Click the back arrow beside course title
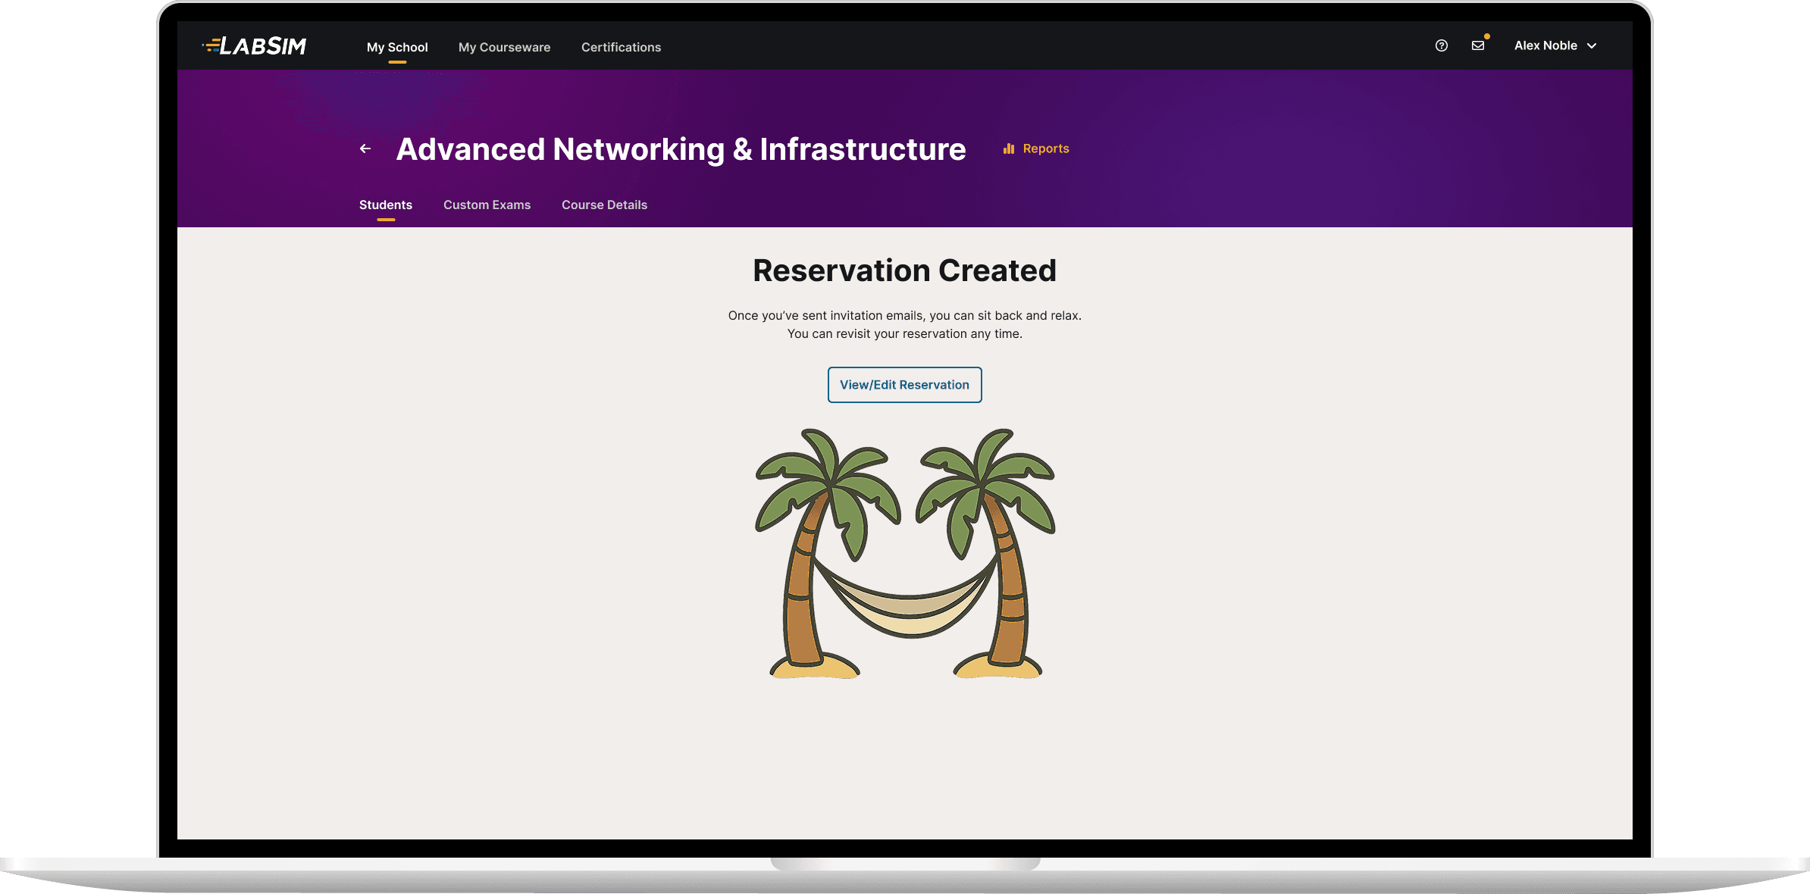1810x894 pixels. [x=365, y=148]
